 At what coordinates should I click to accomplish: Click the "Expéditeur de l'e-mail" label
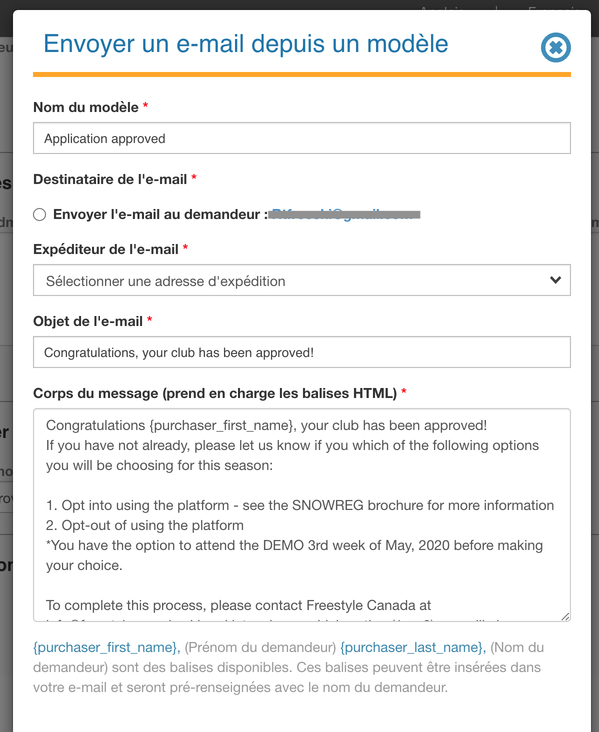tap(106, 249)
